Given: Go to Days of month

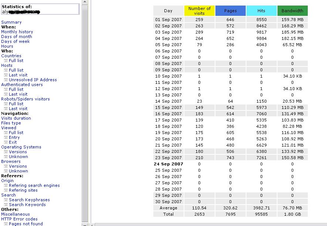Looking at the screenshot, I should coord(17,37).
